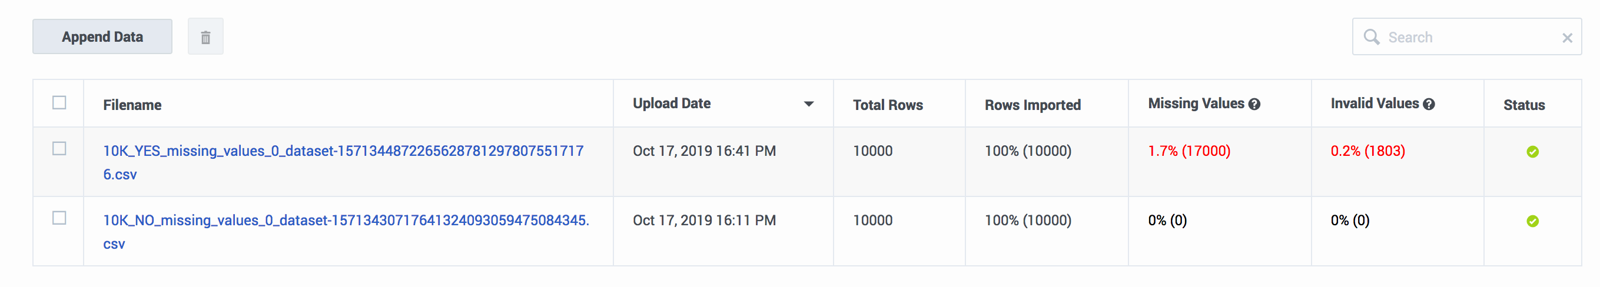The image size is (1600, 287).
Task: Open 10K_NO_missing_values csv file link
Action: (x=346, y=232)
